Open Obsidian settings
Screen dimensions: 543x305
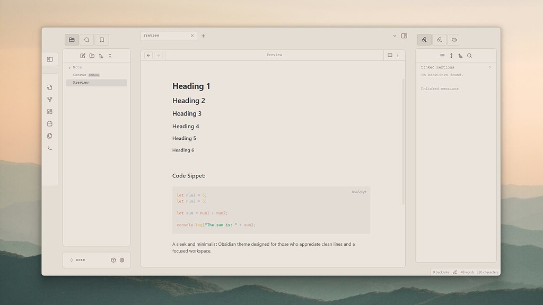(x=121, y=260)
